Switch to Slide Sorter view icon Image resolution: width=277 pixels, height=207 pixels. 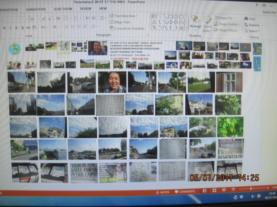point(214,190)
